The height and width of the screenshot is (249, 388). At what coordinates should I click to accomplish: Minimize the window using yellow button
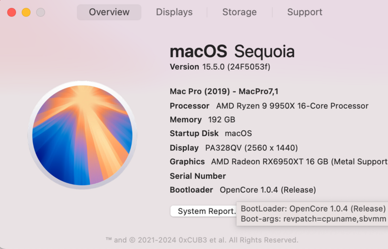(x=26, y=13)
